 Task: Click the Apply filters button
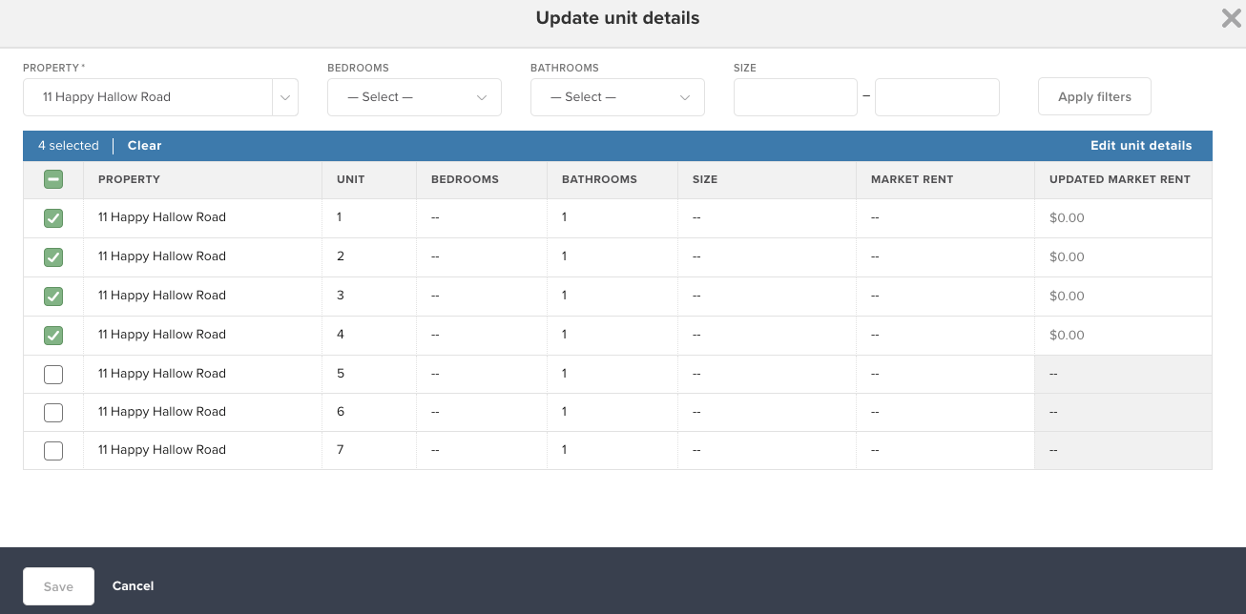point(1094,96)
